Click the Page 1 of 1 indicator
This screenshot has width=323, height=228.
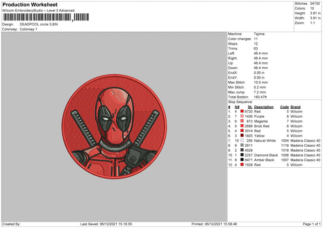312,224
